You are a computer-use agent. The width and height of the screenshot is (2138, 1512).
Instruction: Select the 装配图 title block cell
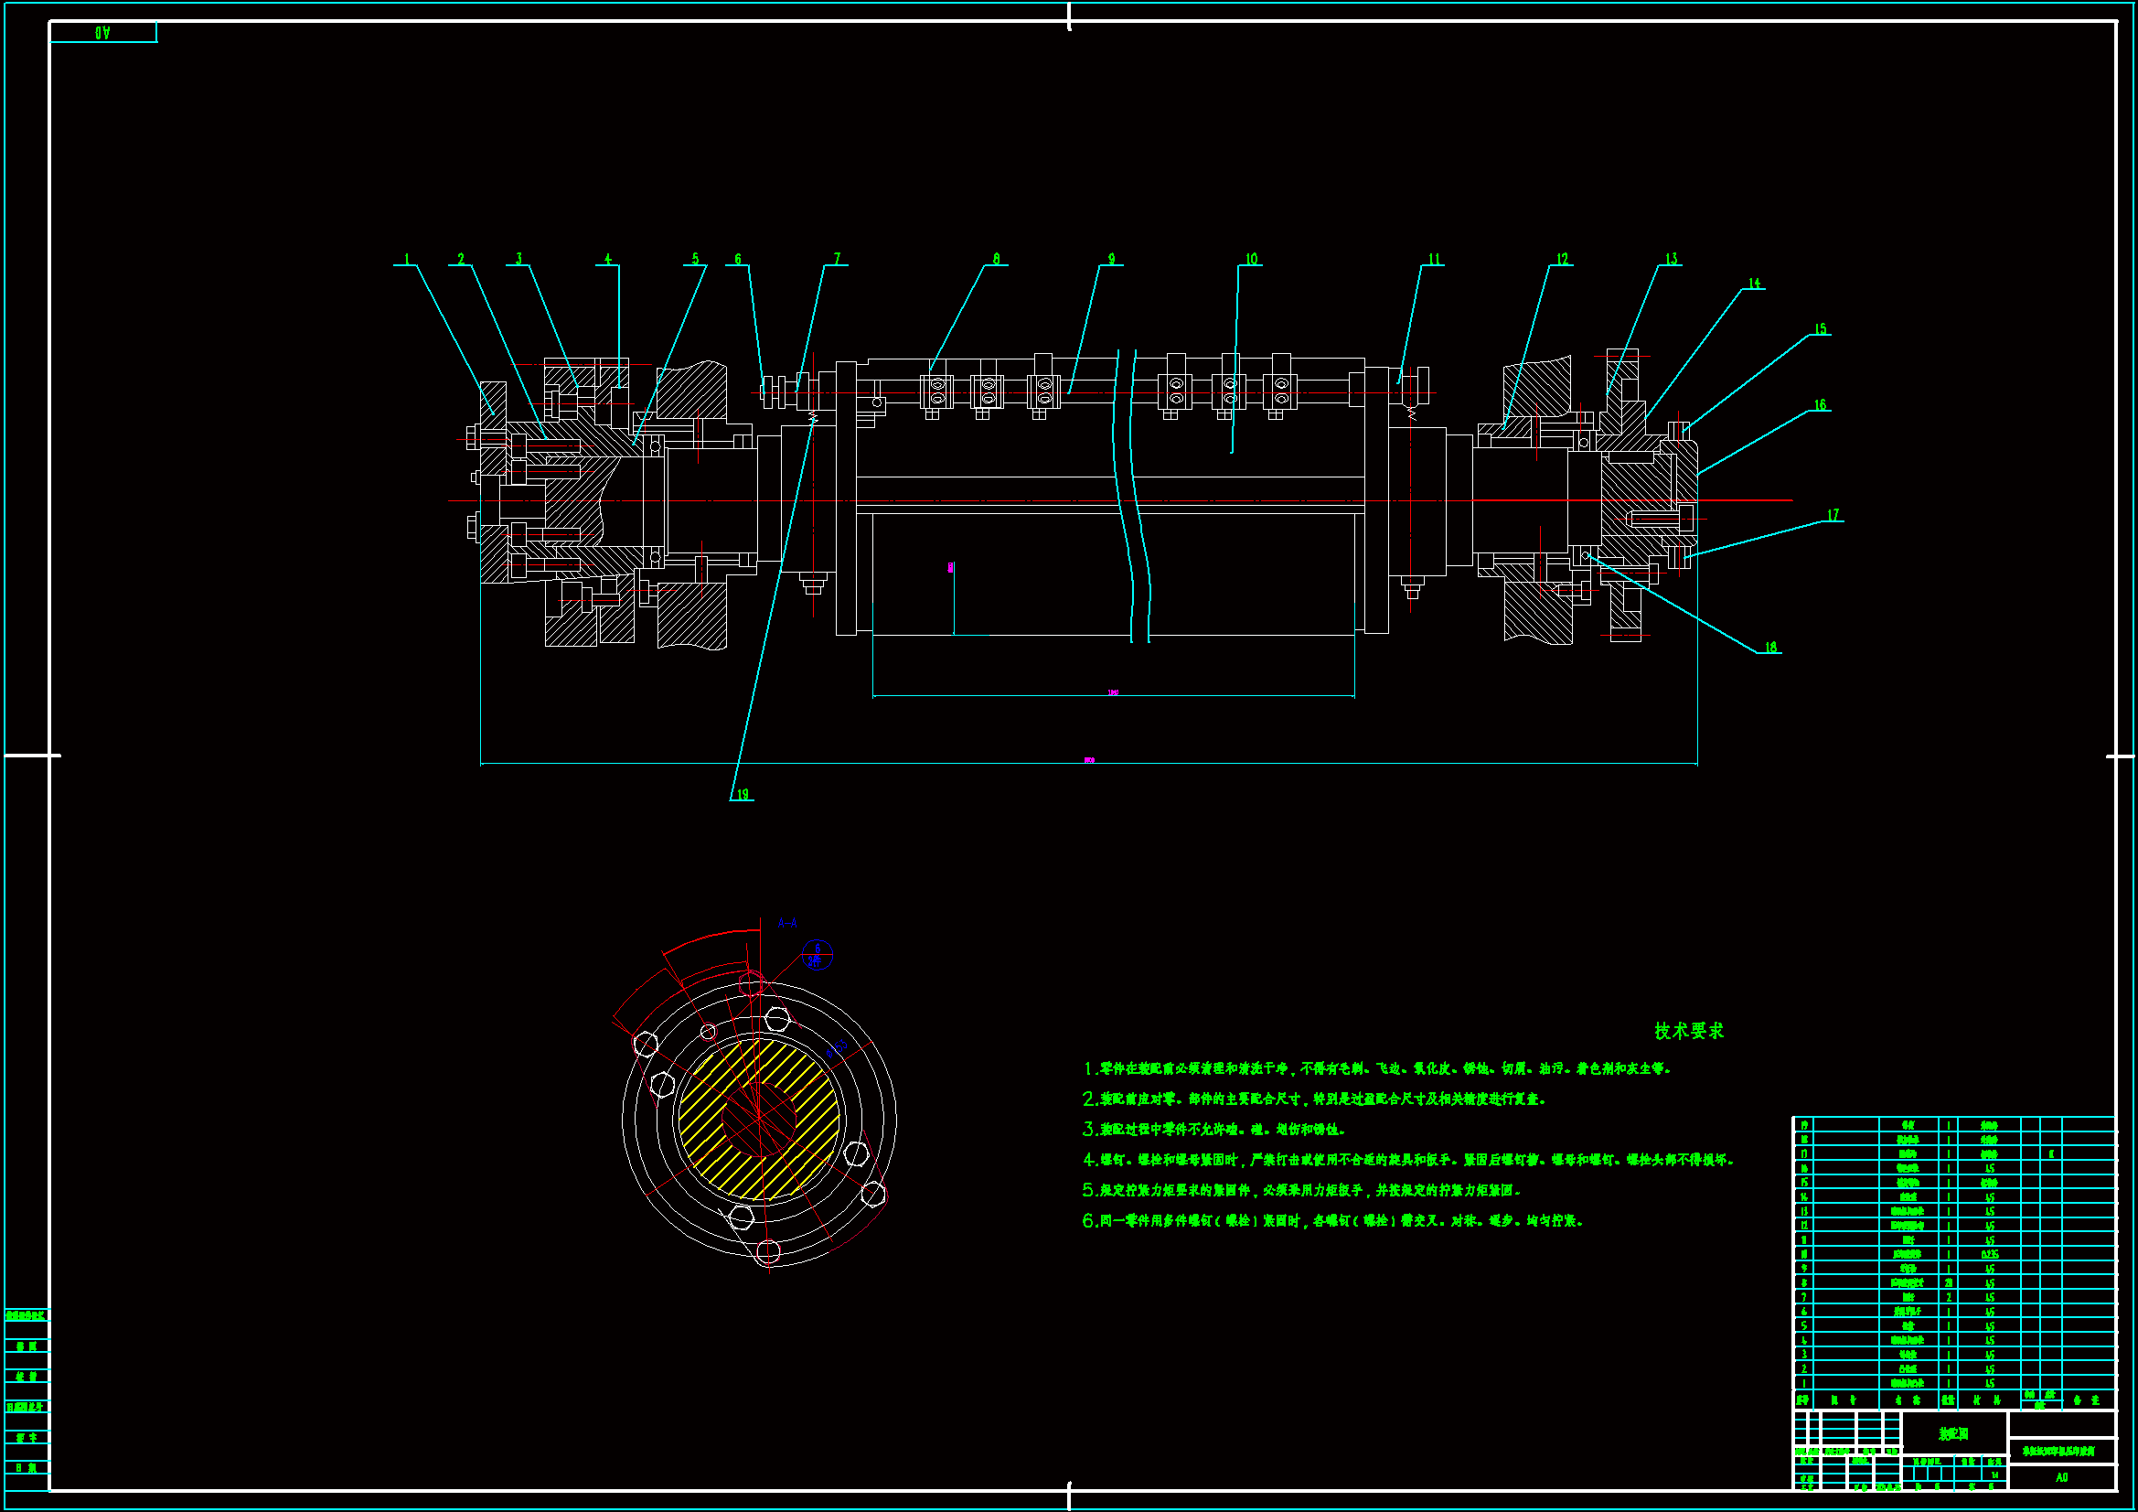(1952, 1433)
